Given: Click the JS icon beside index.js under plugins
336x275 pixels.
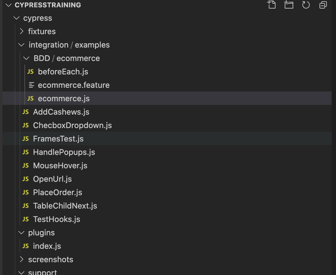Looking at the screenshot, I should (25, 246).
